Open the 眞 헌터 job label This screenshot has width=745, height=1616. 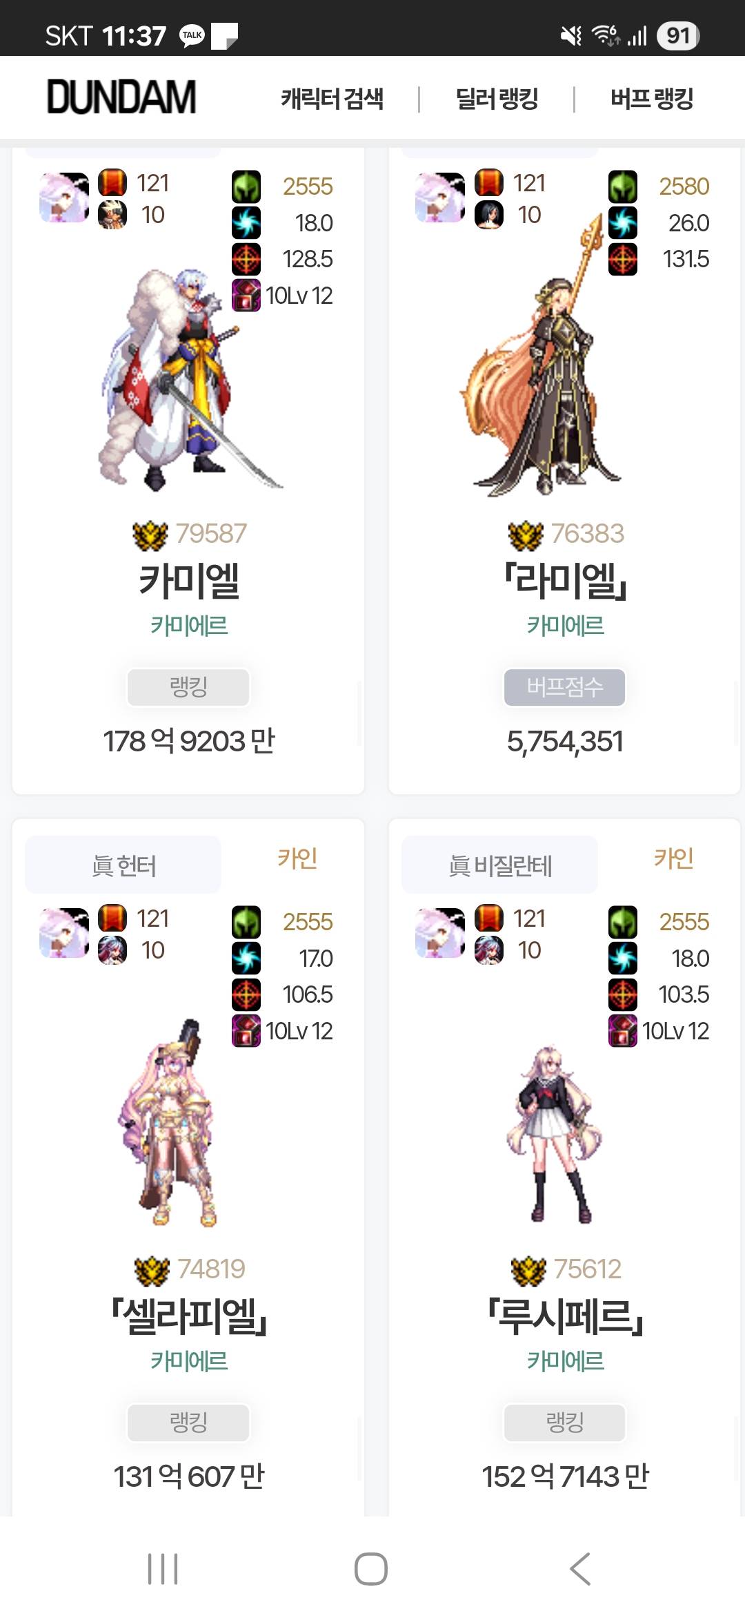coord(123,865)
